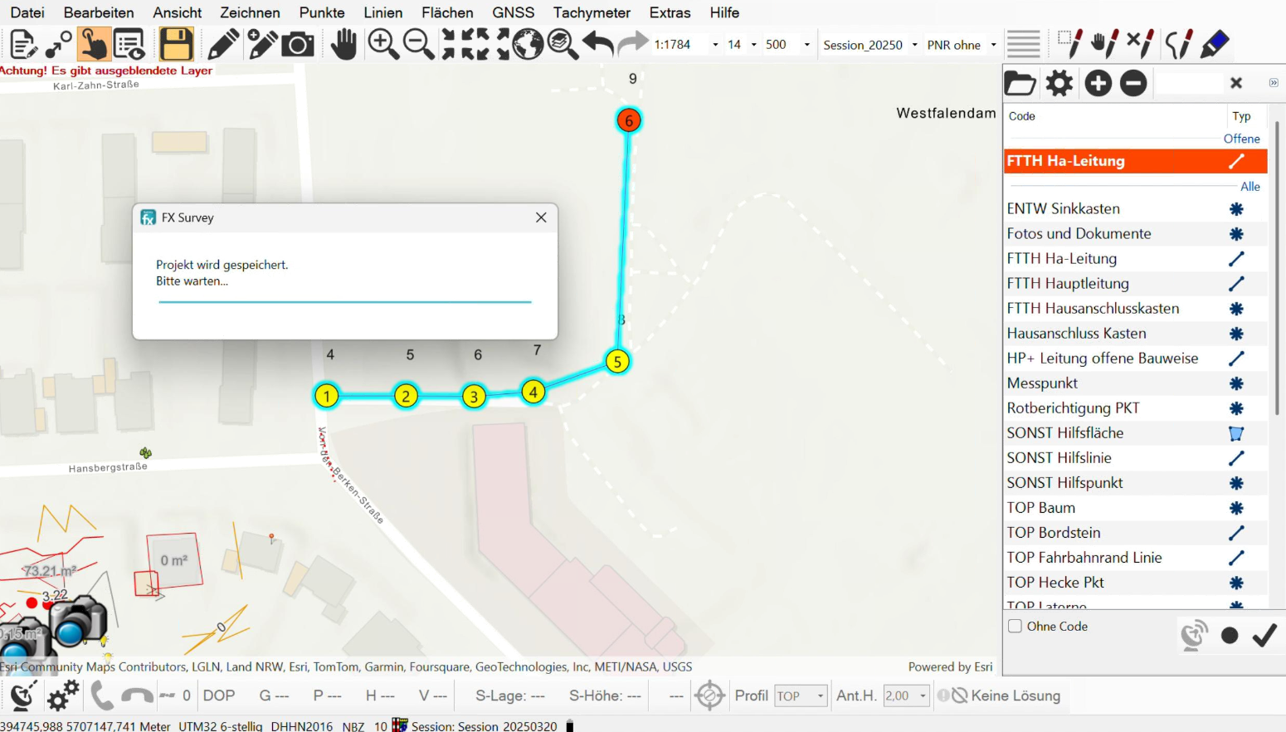
Task: Open the globe full-extent view
Action: [x=528, y=44]
